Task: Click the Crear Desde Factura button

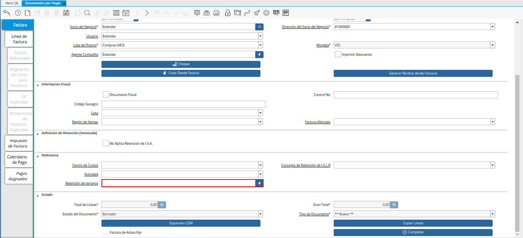Action: (x=181, y=73)
